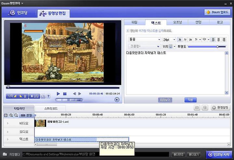Viewport: 234px width, 160px height.
Task: Stop the video preview playback
Action: click(x=65, y=94)
